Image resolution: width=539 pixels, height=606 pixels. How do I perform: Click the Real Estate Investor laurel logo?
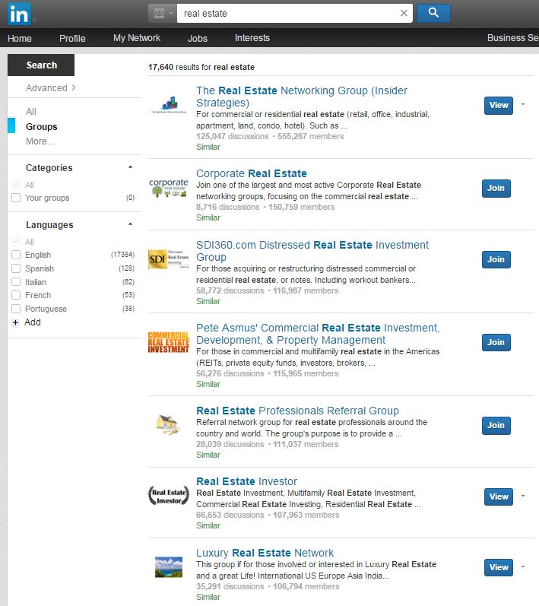[x=169, y=496]
